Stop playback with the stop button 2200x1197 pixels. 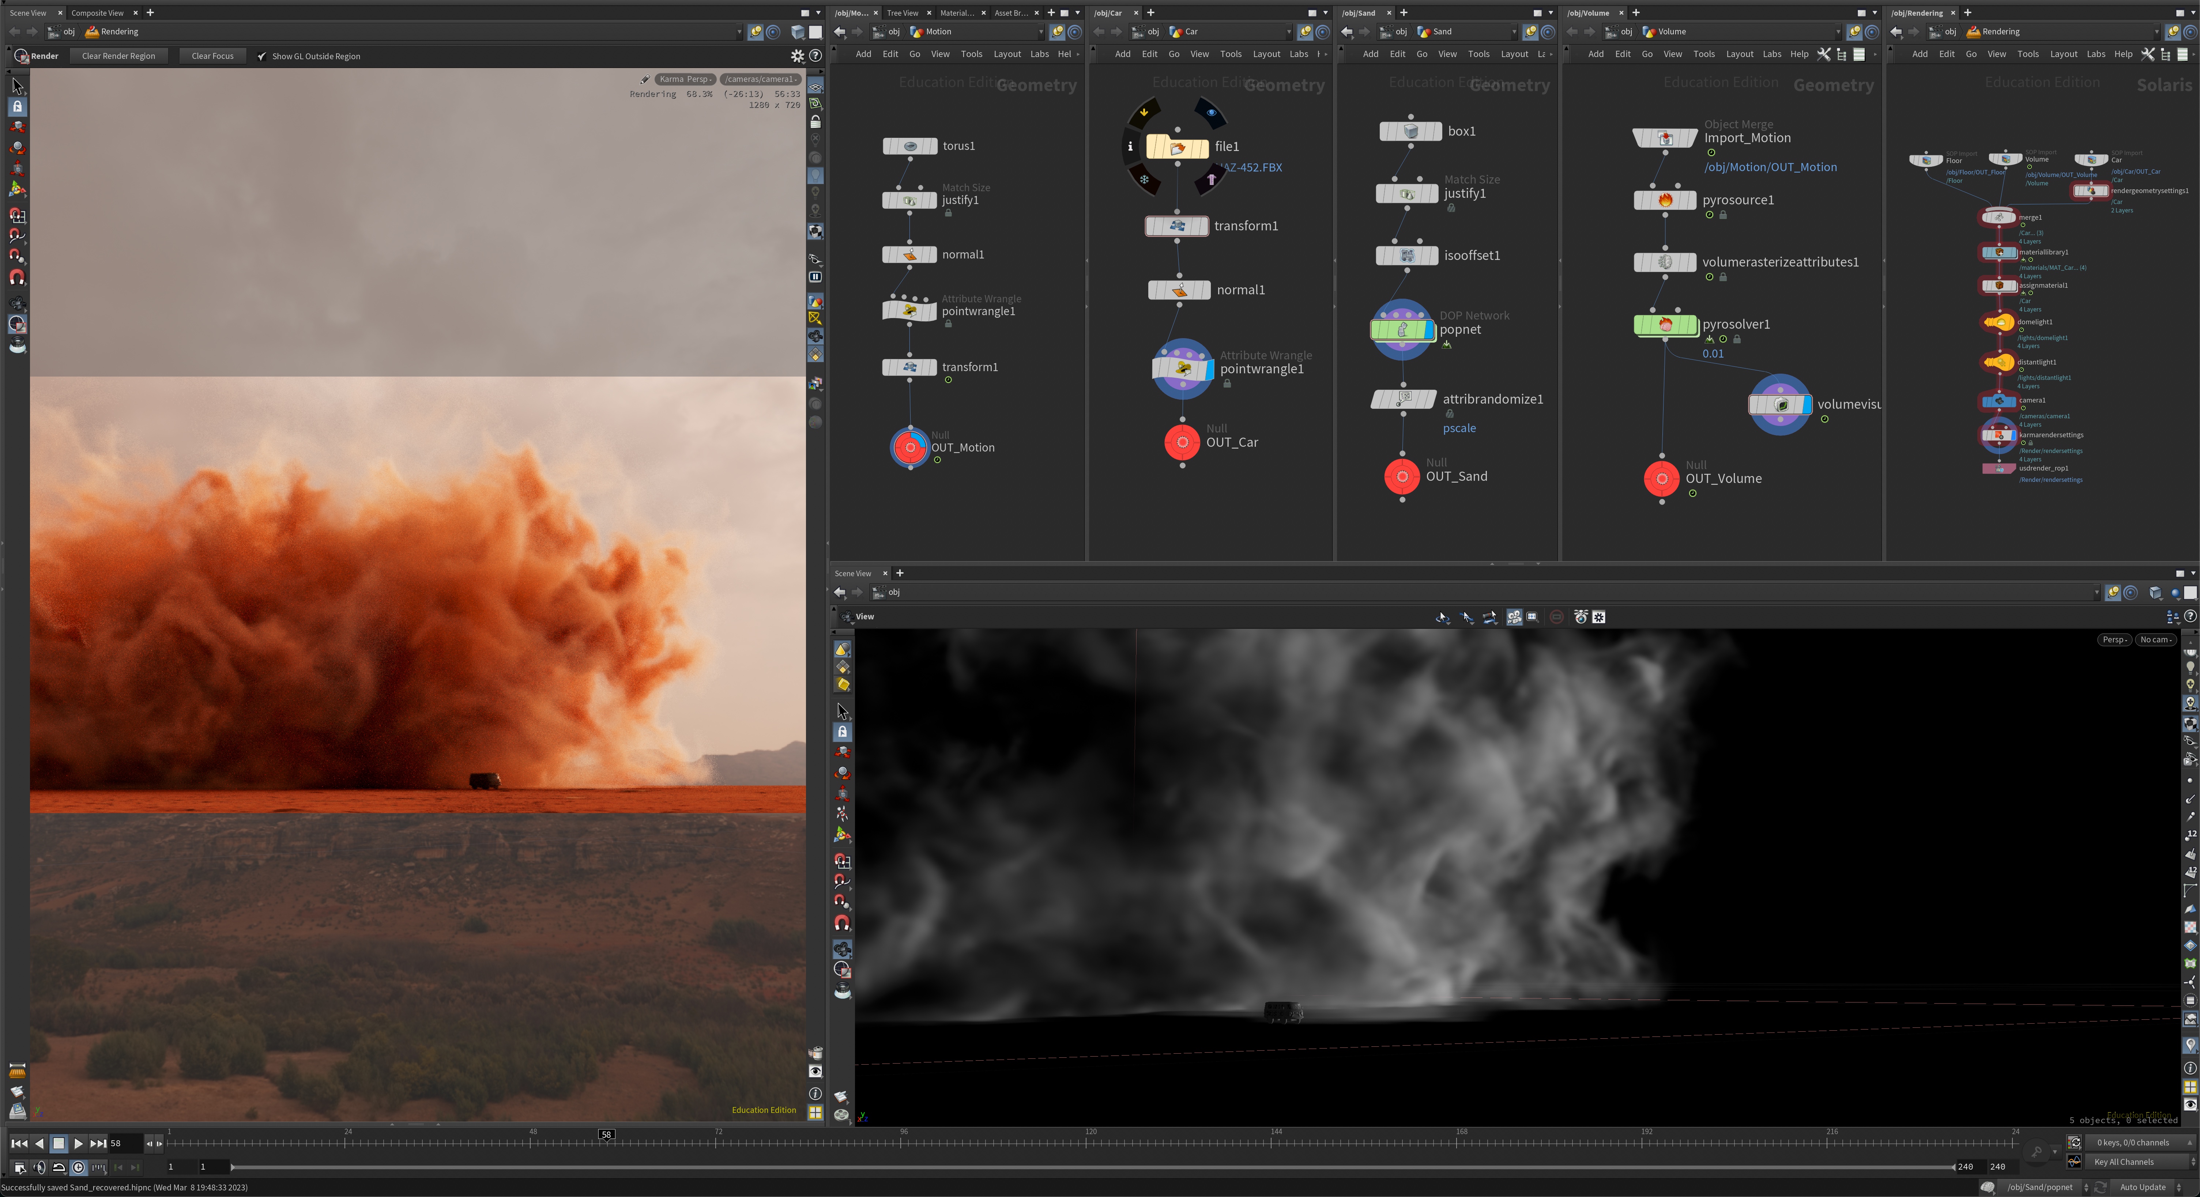point(58,1143)
